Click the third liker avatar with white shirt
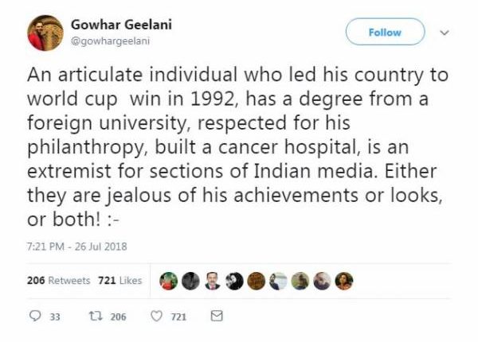478x342 pixels. 211,281
